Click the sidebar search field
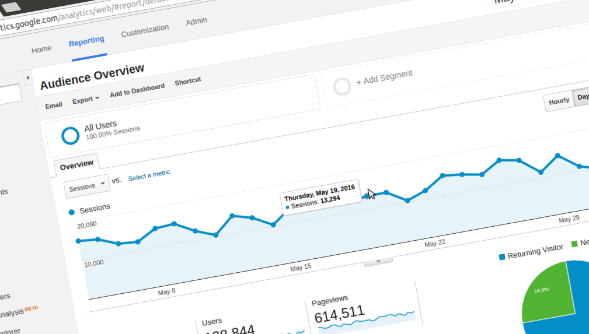Image resolution: width=589 pixels, height=334 pixels. click(9, 94)
